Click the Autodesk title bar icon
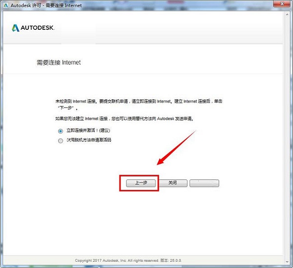 [6, 5]
